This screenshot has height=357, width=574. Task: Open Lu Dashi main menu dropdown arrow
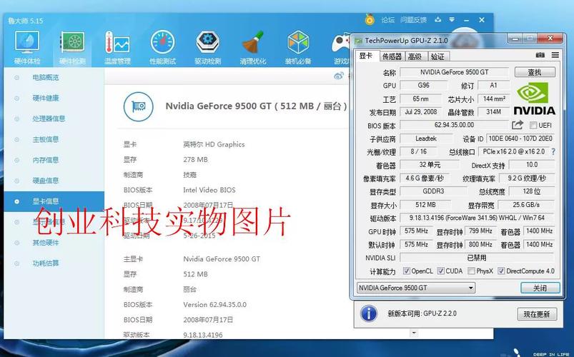452,20
